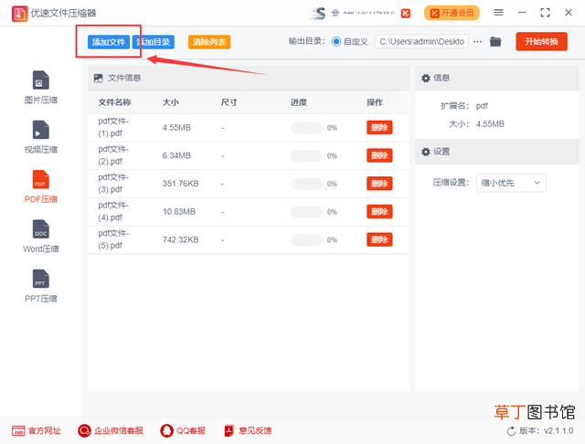Image resolution: width=585 pixels, height=444 pixels.
Task: Click 开始转换 start conversion button
Action: (x=542, y=41)
